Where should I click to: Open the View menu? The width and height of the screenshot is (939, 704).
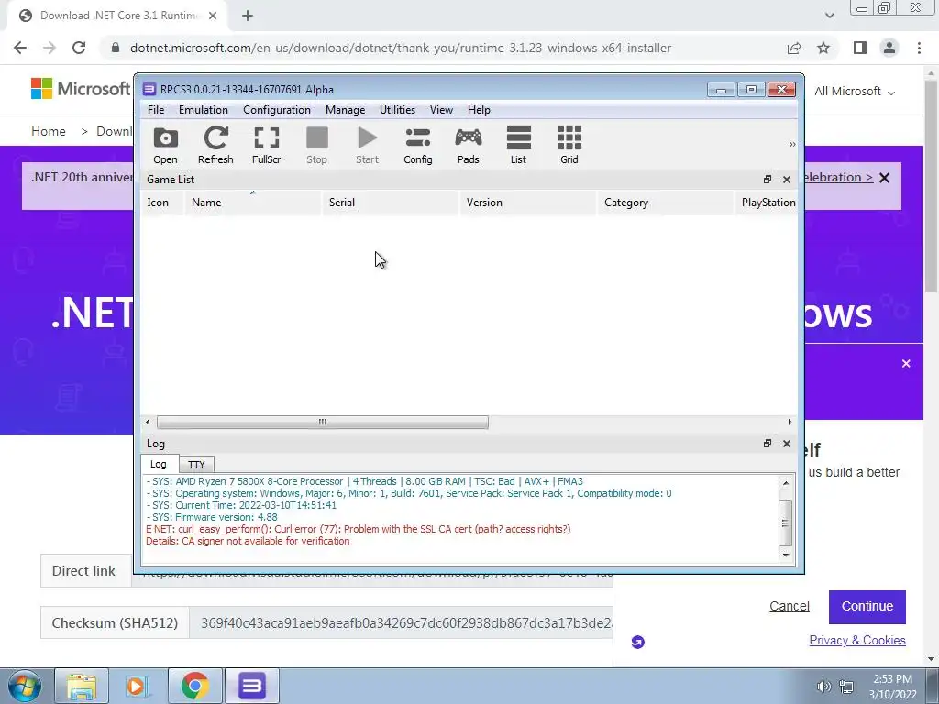click(x=441, y=110)
